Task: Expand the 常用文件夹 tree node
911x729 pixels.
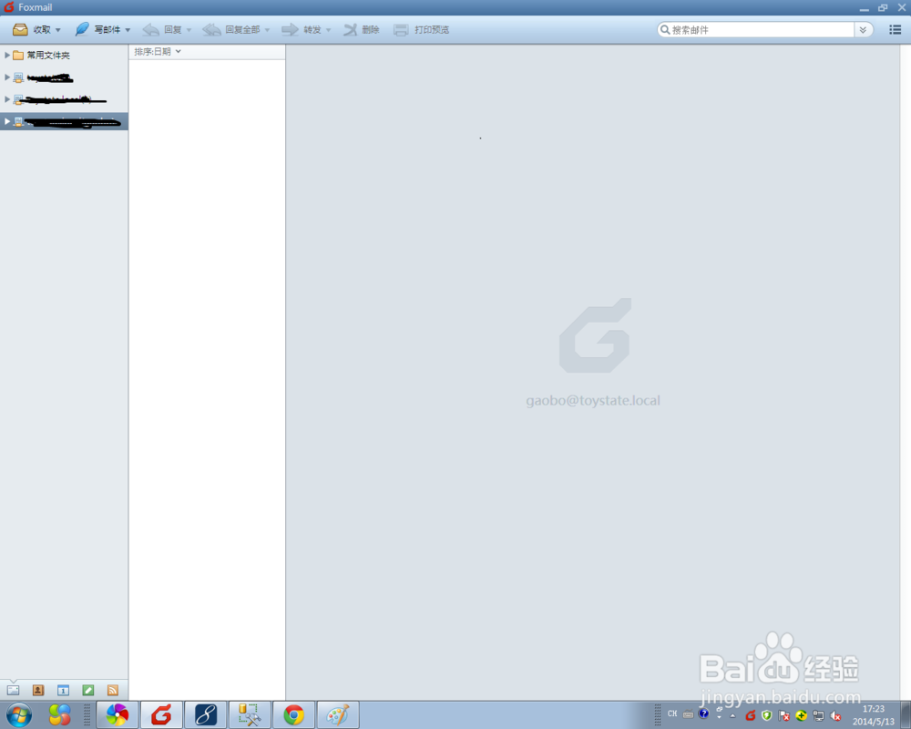Action: click(7, 56)
